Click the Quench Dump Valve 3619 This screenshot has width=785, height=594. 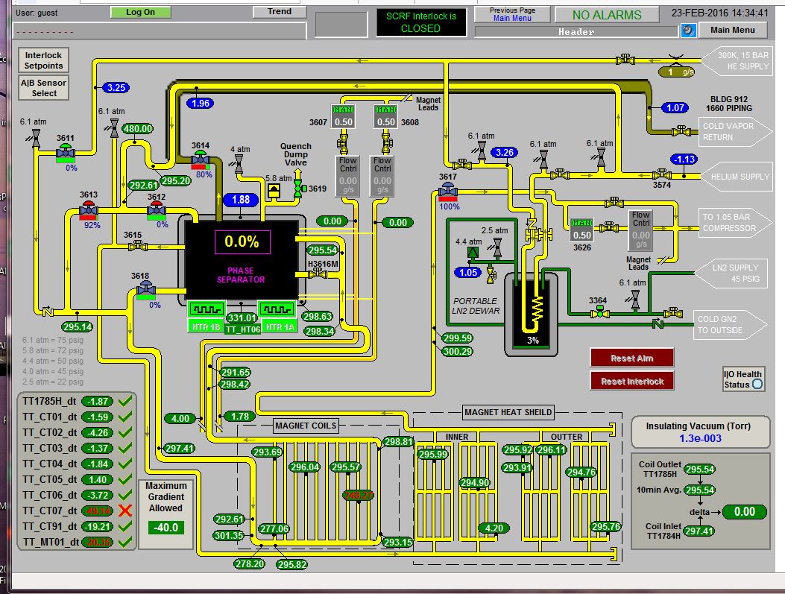click(x=298, y=189)
